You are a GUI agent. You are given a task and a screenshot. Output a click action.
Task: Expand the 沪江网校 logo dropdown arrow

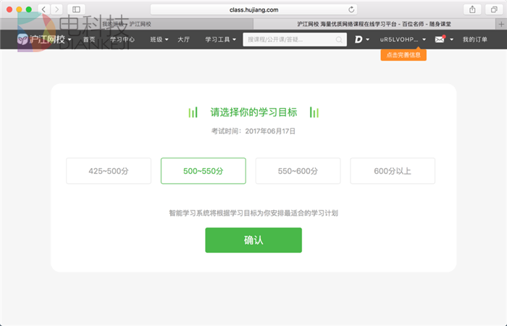pos(70,40)
